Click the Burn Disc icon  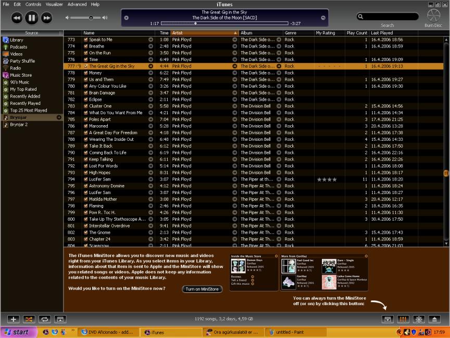pyautogui.click(x=433, y=15)
